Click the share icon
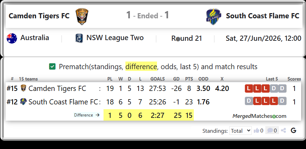 (283, 131)
